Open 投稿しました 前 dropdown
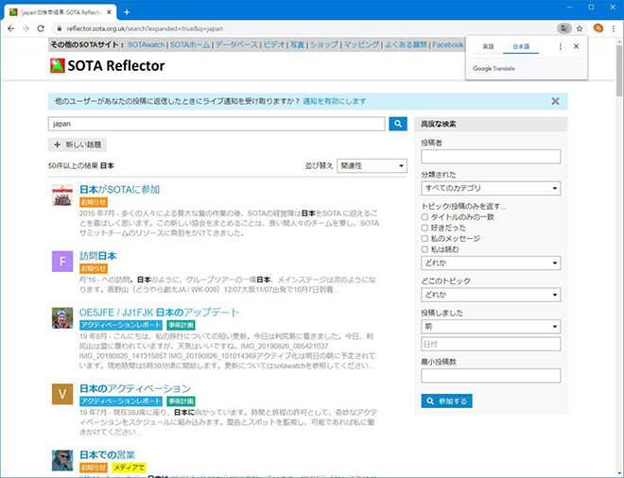Screen dimensions: 624x478 491,327
